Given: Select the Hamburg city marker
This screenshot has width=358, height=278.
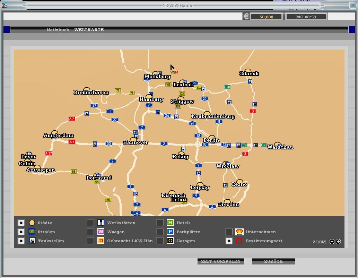Looking at the screenshot, I should (x=149, y=97).
